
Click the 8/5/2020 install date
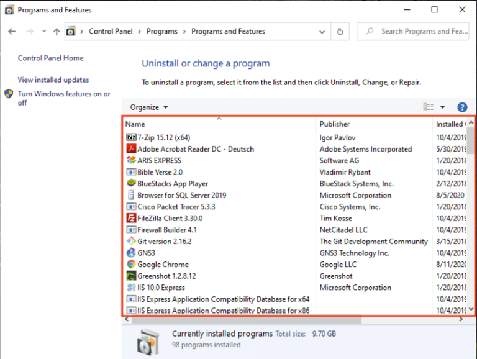450,195
